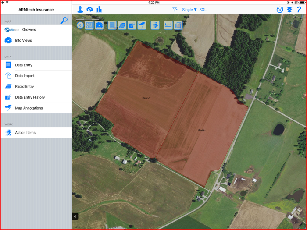Open Map Annotations in the sidebar
The height and width of the screenshot is (230, 307).
coord(36,108)
